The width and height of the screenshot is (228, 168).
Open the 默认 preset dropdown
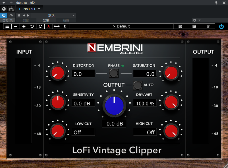tap(53, 16)
